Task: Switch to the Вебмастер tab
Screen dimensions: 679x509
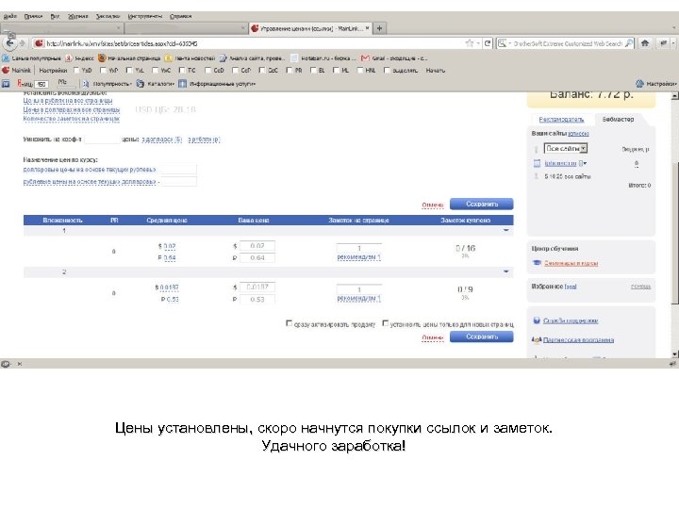Action: pos(618,119)
